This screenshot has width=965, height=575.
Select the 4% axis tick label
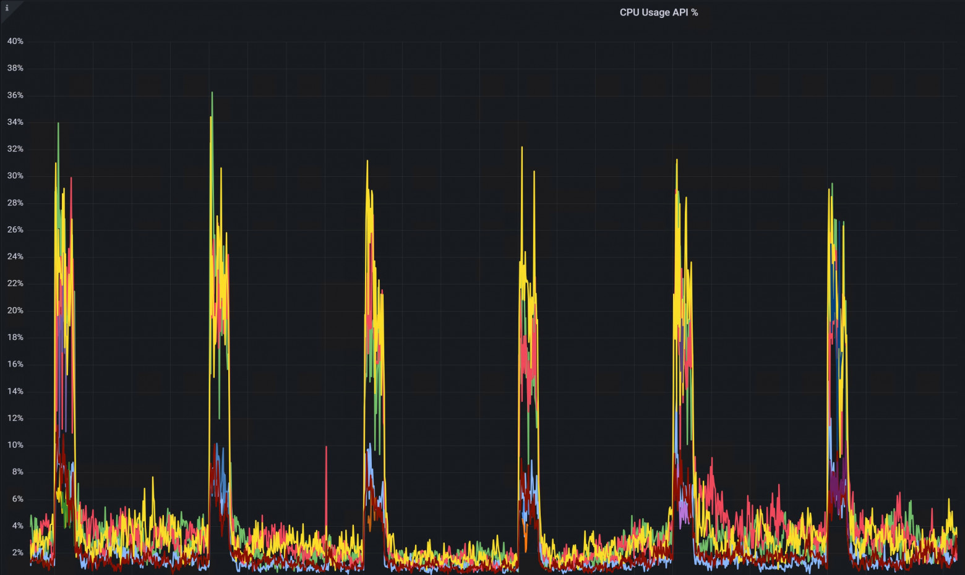point(17,526)
